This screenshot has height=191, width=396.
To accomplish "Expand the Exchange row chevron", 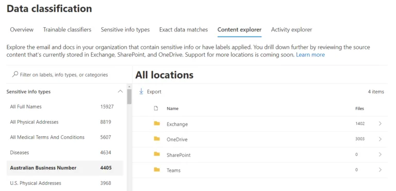I will (x=380, y=124).
